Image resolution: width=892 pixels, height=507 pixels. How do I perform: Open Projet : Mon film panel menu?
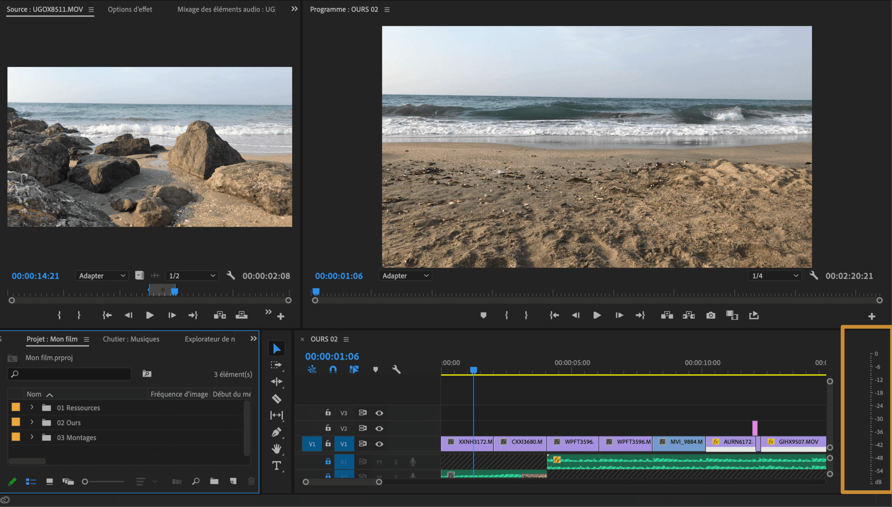coord(86,339)
